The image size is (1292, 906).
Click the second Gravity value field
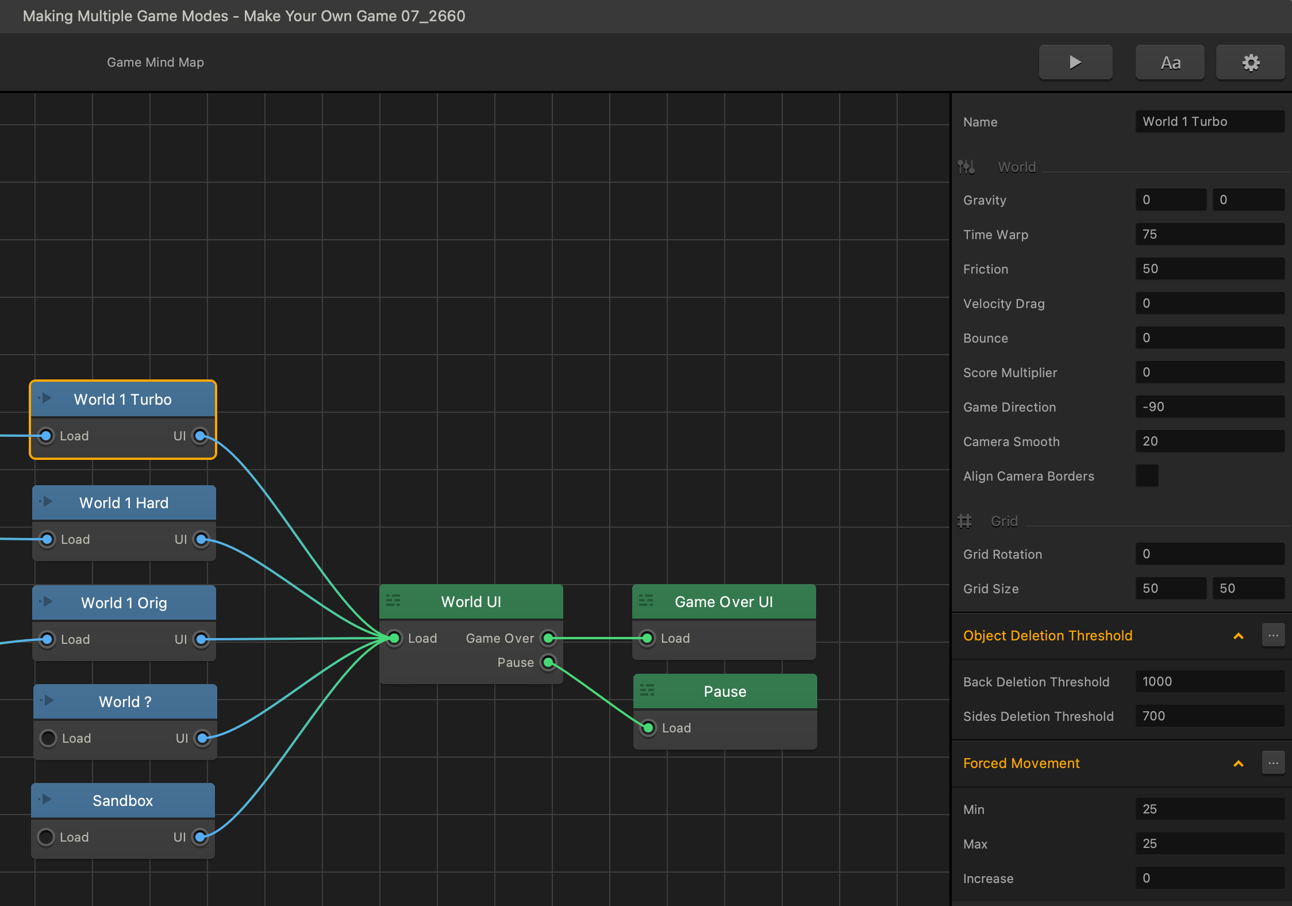click(1248, 199)
